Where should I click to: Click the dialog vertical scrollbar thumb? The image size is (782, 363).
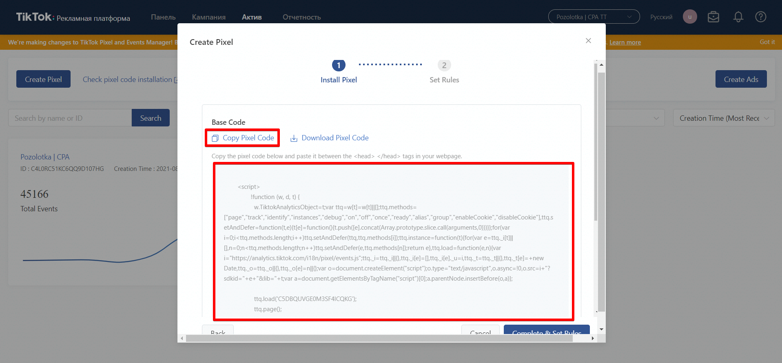(601, 192)
